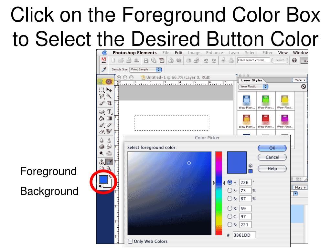Select the B blue radio button
This screenshot has height=248, width=331.
point(230,225)
